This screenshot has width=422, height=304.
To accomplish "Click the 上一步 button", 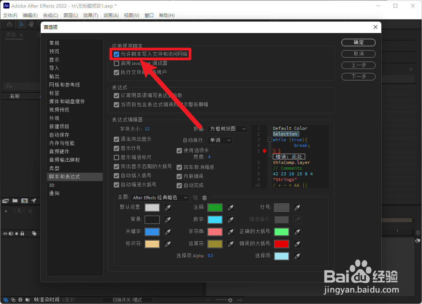I will (358, 65).
